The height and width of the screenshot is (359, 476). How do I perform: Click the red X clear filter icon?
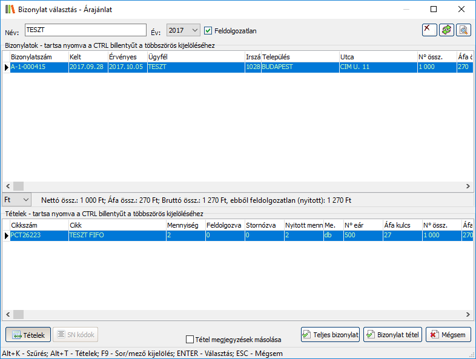[429, 30]
